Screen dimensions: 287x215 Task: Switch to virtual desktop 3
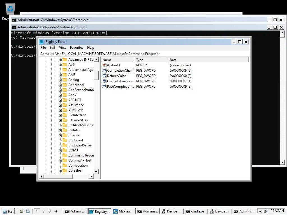(x=50, y=211)
